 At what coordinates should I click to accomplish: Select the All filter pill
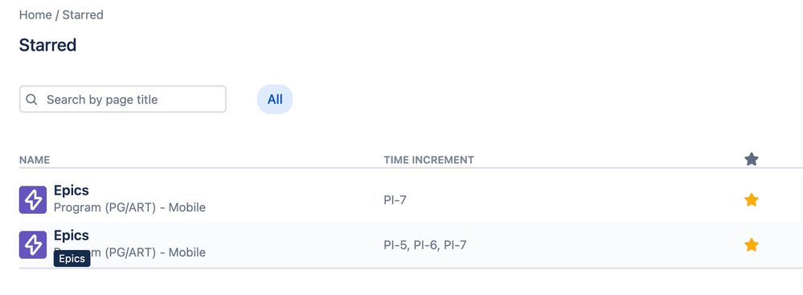click(275, 100)
